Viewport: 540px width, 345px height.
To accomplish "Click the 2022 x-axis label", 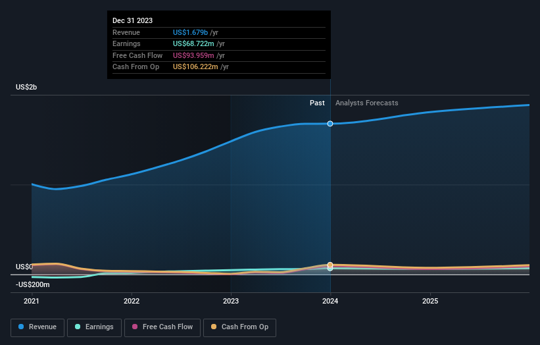I will 132,301.
